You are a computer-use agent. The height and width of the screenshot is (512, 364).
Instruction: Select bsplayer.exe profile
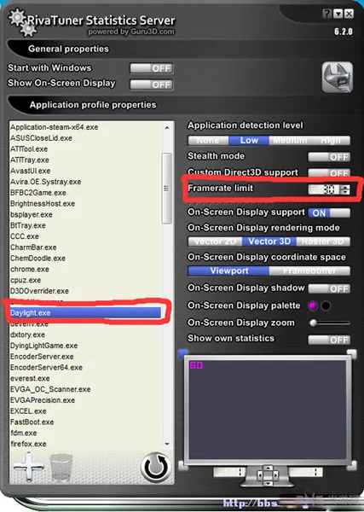click(x=32, y=214)
